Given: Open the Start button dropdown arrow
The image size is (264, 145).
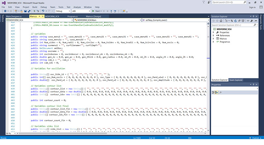Looking at the screenshot, I should click(x=101, y=11).
